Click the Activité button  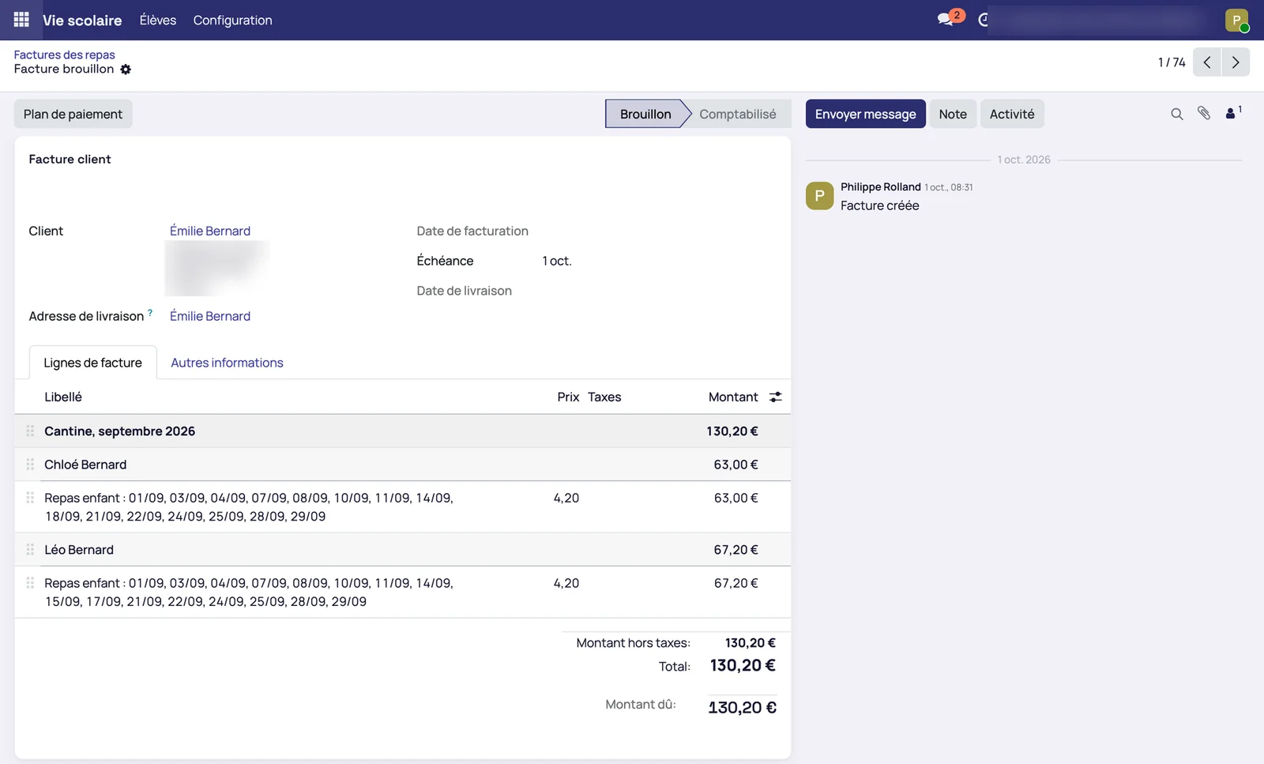coord(1012,114)
